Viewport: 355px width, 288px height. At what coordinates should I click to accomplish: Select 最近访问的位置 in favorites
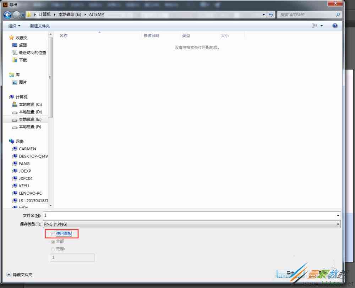(x=29, y=53)
